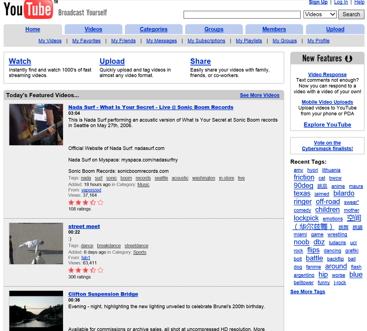Image resolution: width=367 pixels, height=331 pixels.
Task: Open the street meet video thumbnail
Action: (x=36, y=244)
